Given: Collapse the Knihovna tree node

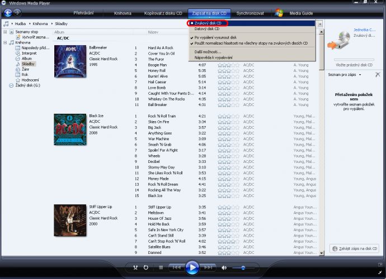Looking at the screenshot, I should coord(5,42).
